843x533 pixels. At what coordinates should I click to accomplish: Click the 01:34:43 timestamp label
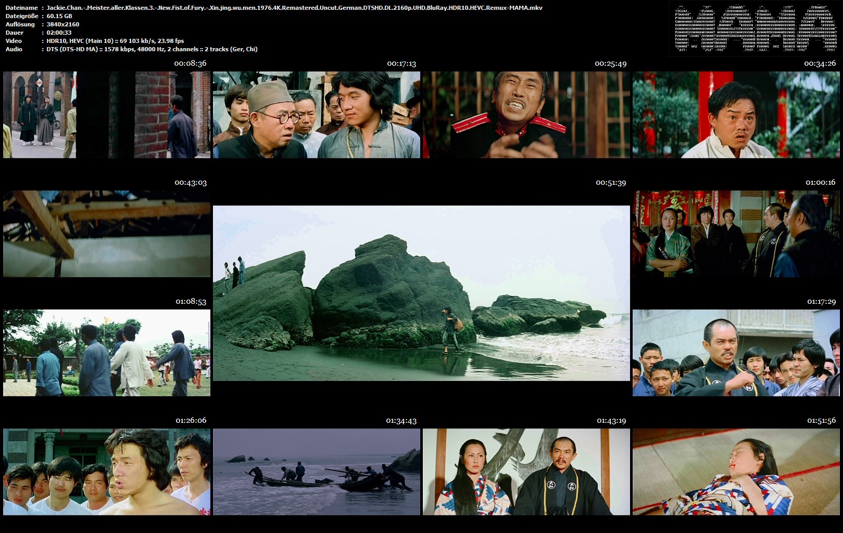click(x=401, y=421)
